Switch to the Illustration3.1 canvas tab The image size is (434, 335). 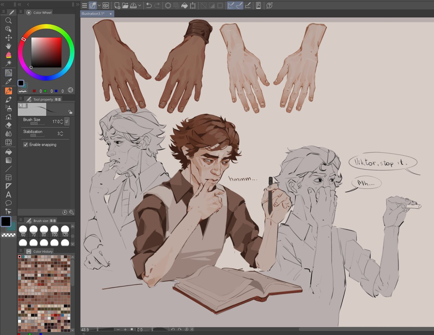point(93,14)
